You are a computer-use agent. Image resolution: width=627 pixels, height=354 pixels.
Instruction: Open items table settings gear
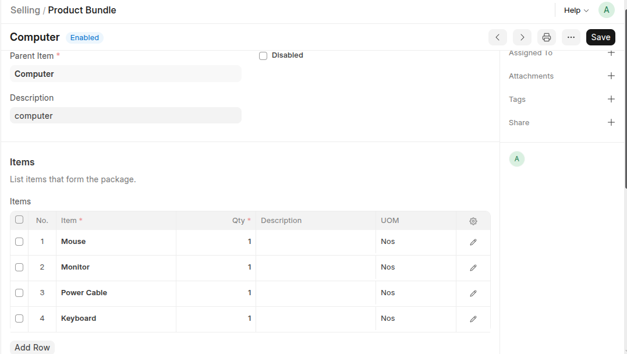click(473, 221)
